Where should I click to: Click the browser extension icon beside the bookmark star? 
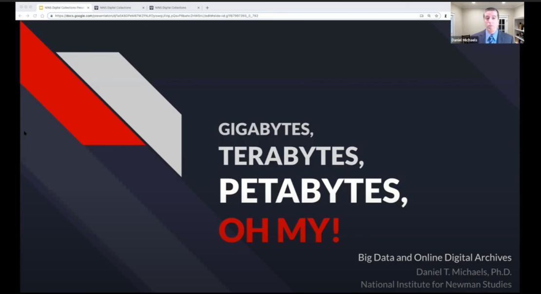coord(446,16)
